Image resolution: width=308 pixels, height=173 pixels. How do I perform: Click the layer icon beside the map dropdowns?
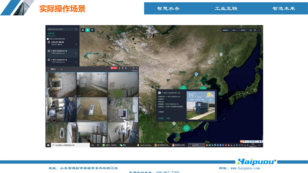point(251,30)
